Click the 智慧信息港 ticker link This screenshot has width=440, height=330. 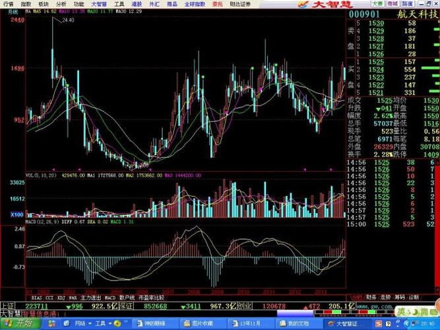tap(40, 313)
